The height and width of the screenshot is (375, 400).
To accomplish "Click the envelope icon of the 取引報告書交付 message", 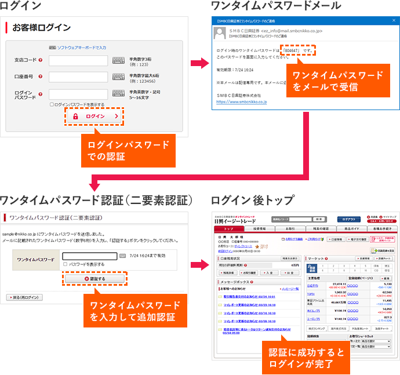I will (x=220, y=297).
